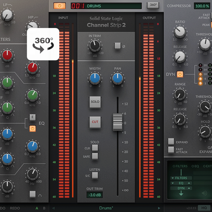
Task: Toggle the LF bell shape button
Action: (x=33, y=194)
